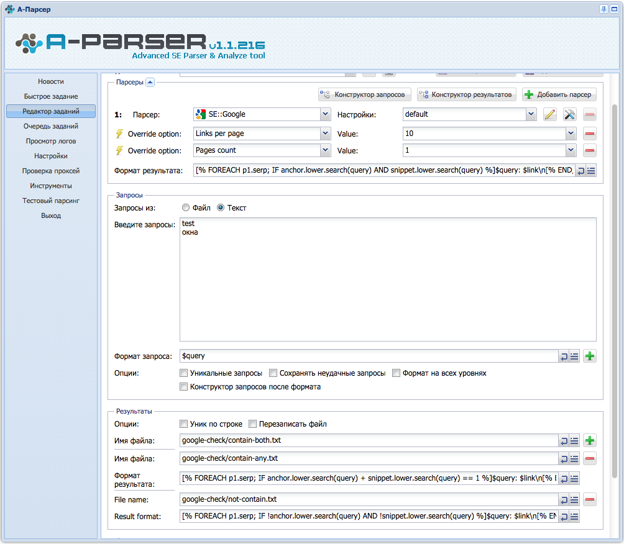Delete the contain-any.txt file entry
Viewport: 624px width, 544px height.
coord(590,458)
